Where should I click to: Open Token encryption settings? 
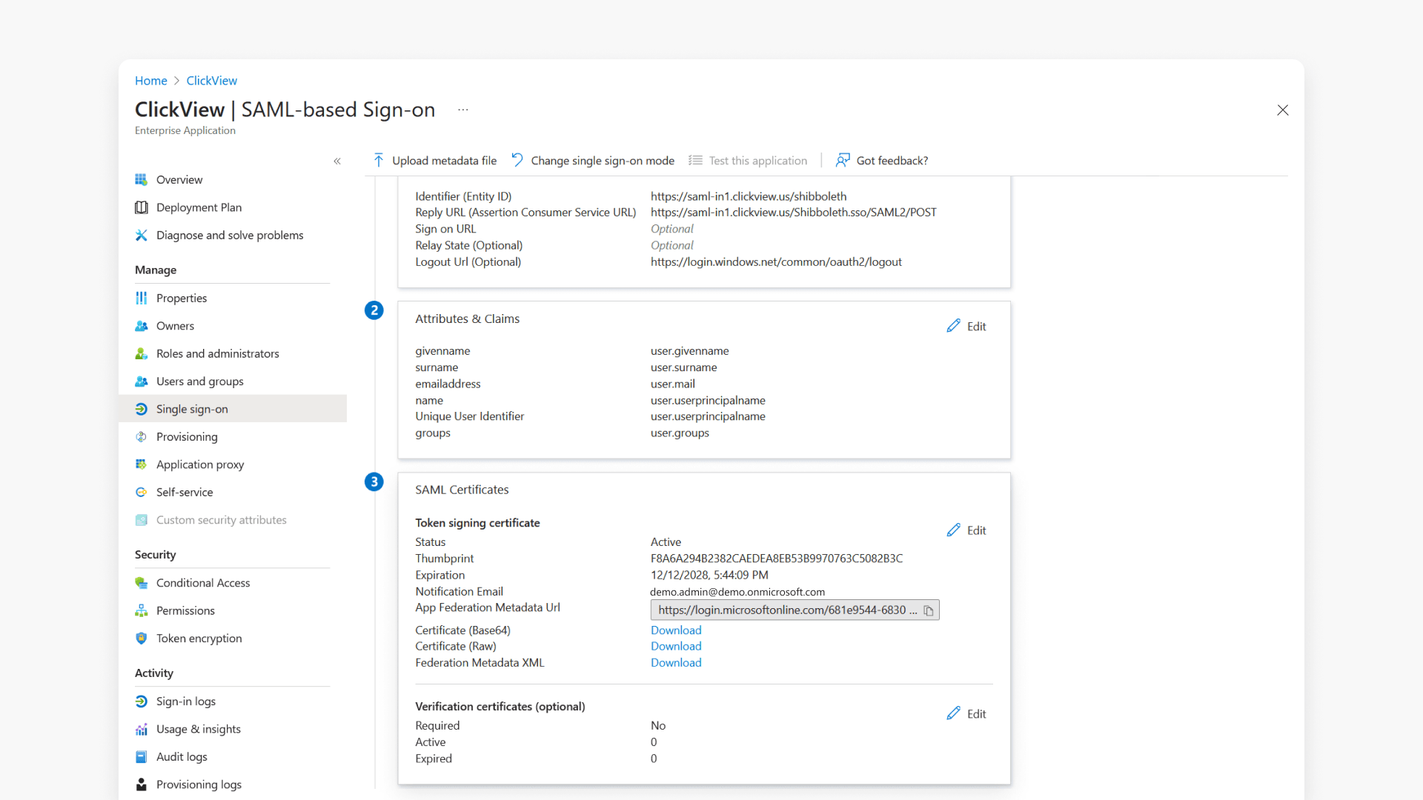pyautogui.click(x=199, y=638)
